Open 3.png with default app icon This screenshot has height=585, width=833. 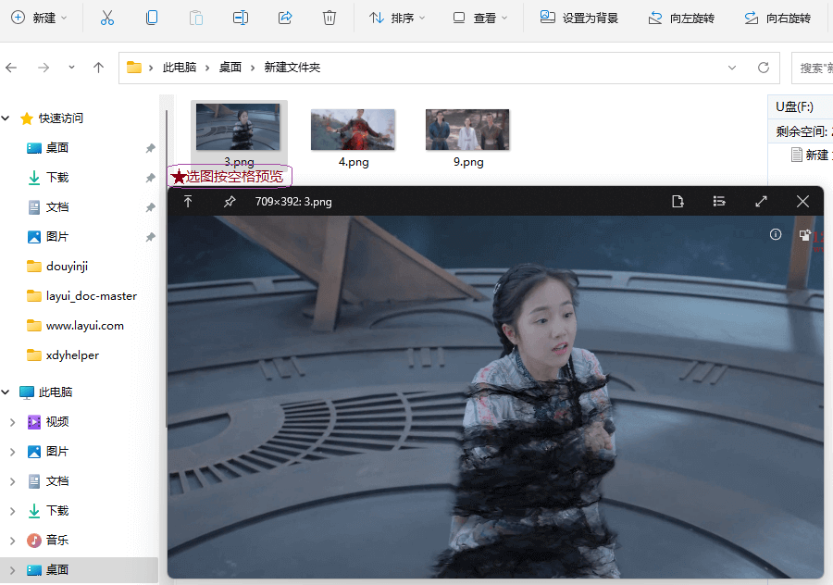[x=678, y=202]
